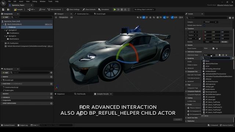
Task: Click the Eject toolbar icon
Action: [x=125, y=10]
